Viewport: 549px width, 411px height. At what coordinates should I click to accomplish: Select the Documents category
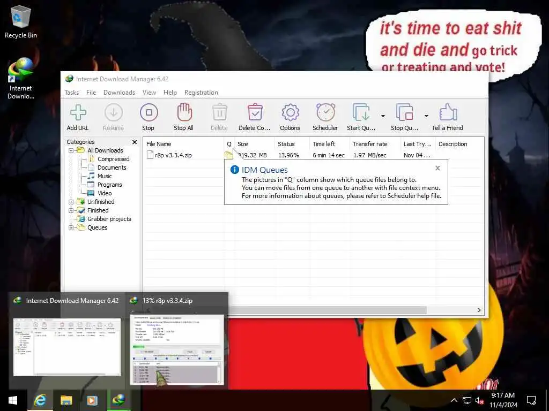(x=112, y=168)
